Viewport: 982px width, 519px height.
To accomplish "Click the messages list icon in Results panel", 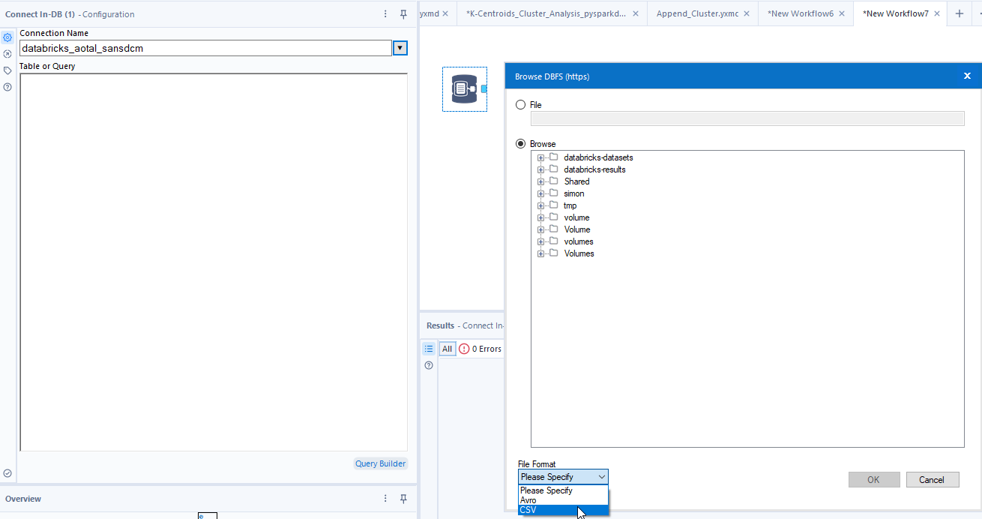I will point(429,348).
